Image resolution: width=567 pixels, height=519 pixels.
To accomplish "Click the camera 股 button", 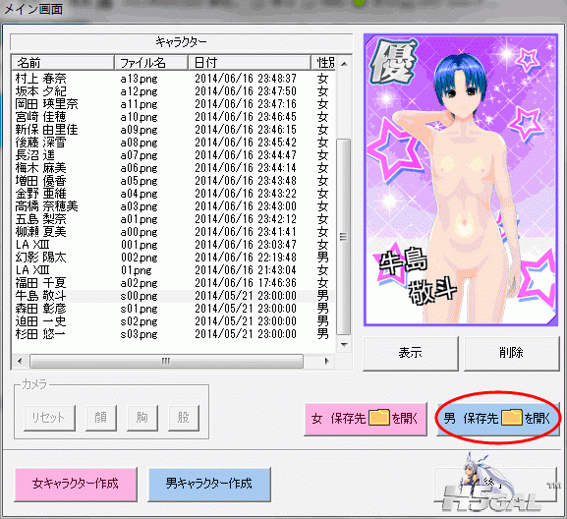I will (x=184, y=418).
